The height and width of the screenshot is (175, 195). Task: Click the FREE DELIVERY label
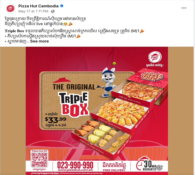pos(114,170)
